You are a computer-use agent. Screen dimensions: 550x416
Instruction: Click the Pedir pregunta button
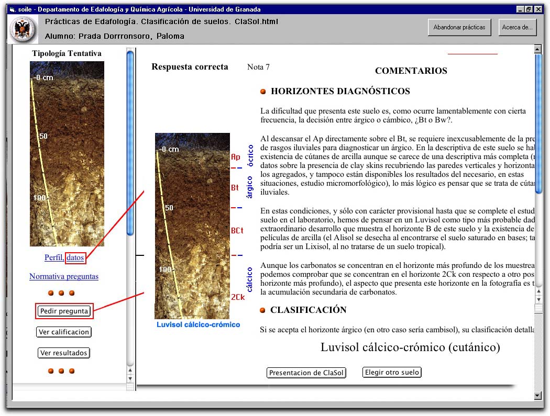coord(64,311)
